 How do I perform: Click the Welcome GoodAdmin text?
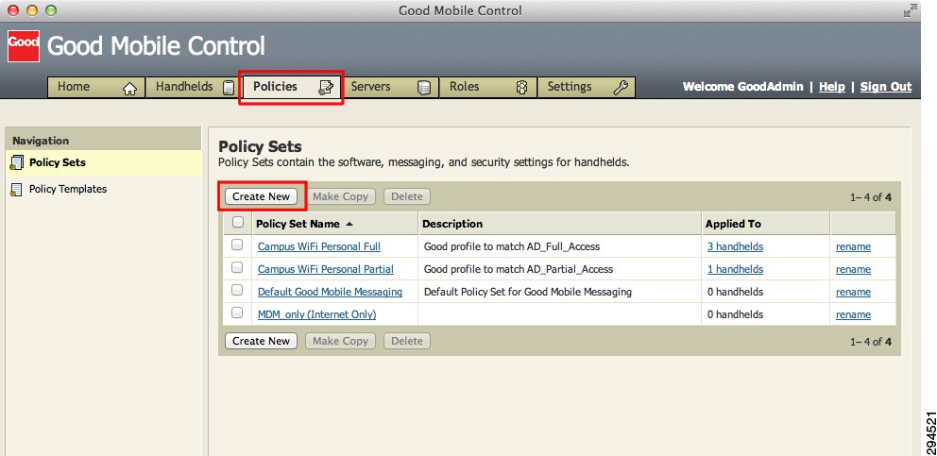pyautogui.click(x=742, y=87)
